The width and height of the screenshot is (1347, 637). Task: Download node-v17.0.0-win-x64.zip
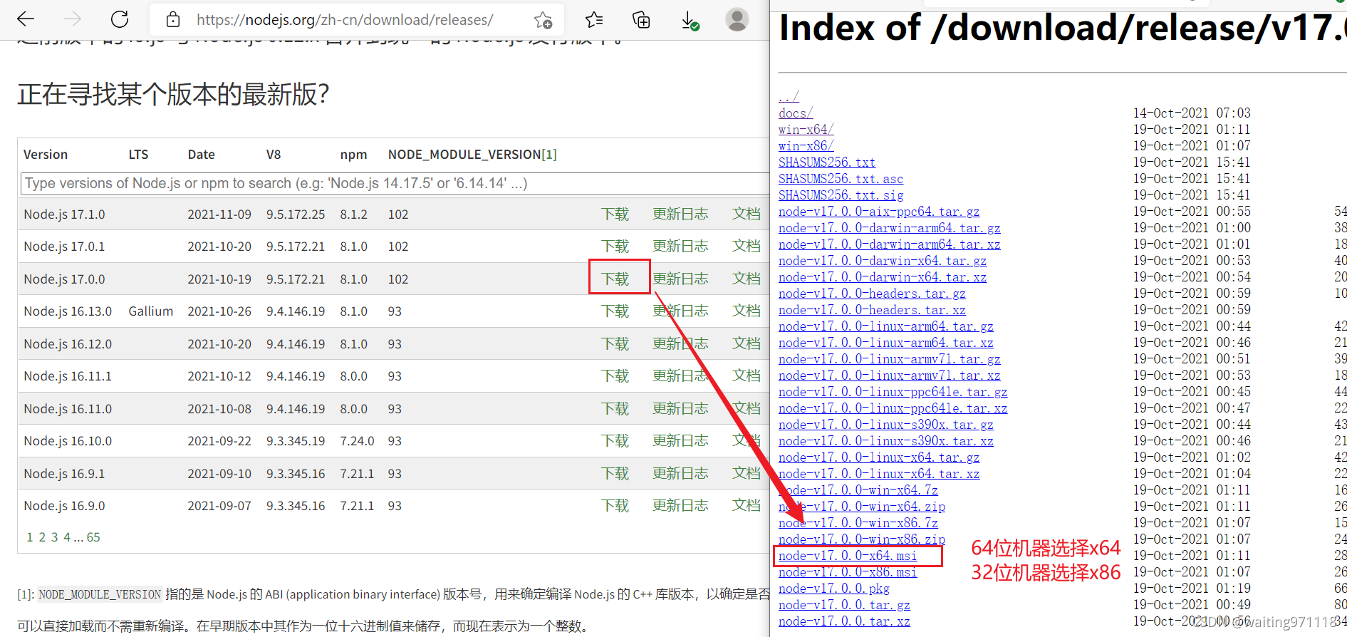coord(862,506)
